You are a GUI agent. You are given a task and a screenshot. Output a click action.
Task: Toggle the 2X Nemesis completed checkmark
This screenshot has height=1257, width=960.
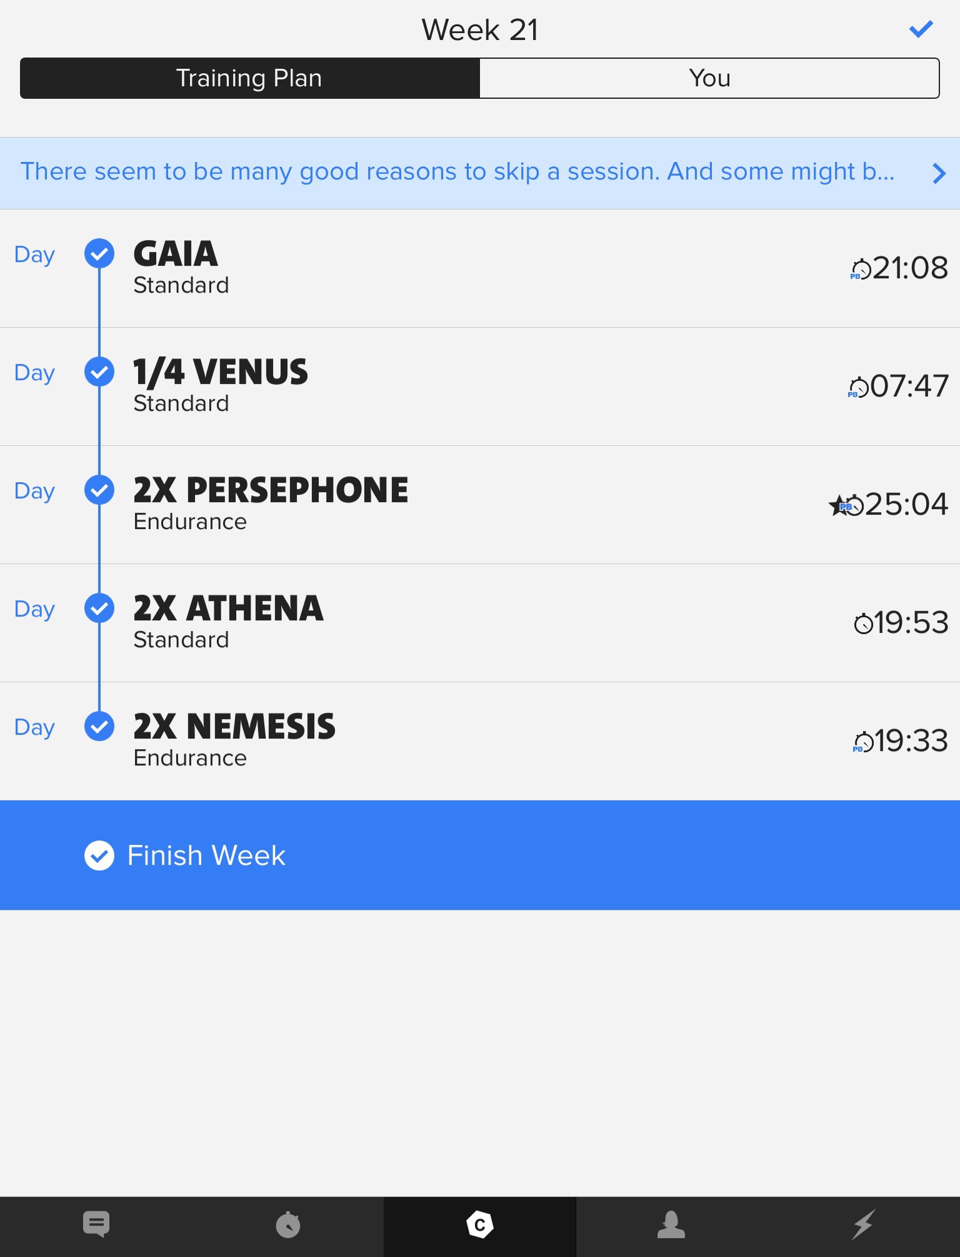(99, 727)
